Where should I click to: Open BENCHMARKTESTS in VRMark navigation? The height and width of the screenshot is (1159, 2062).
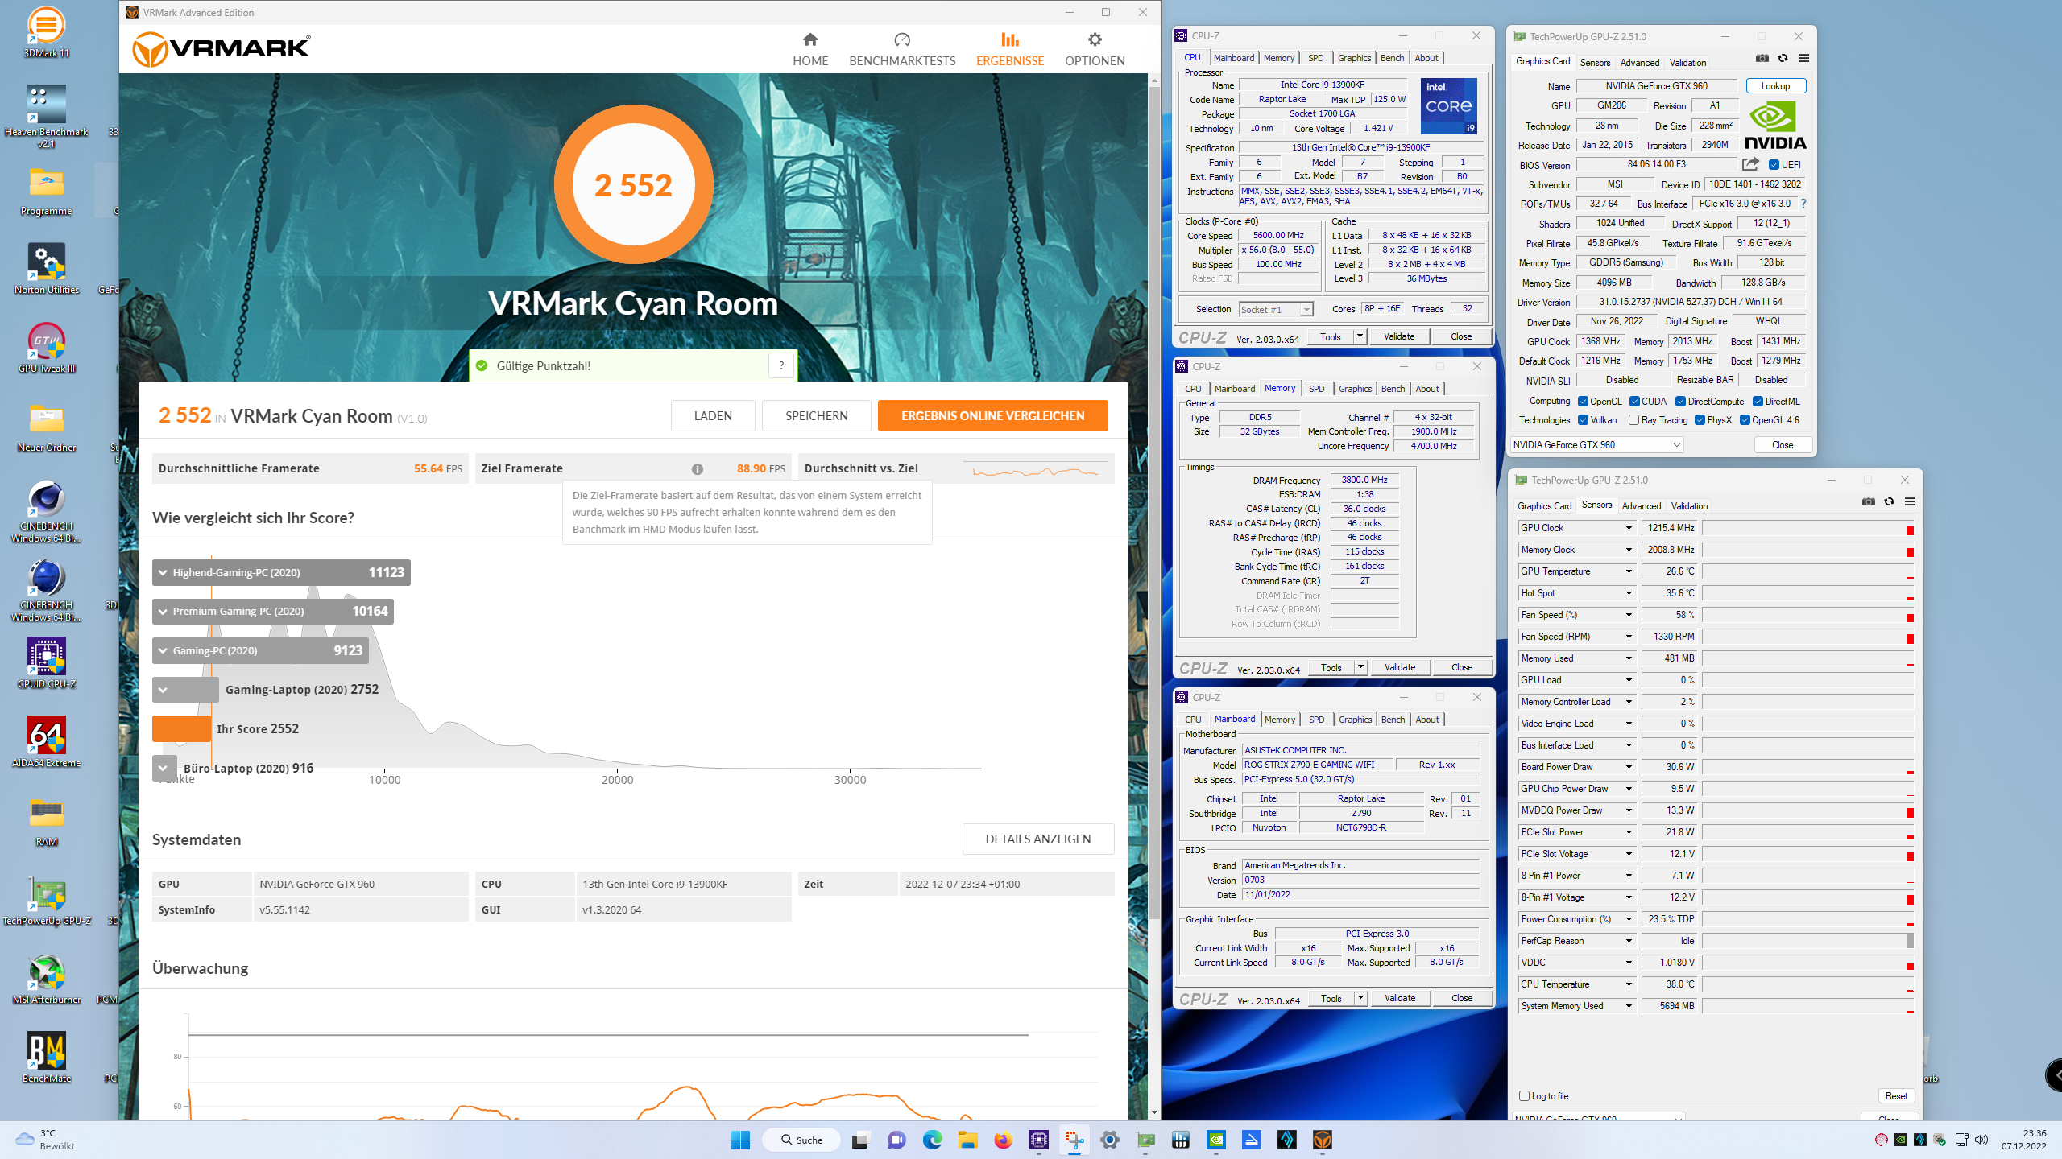[902, 49]
